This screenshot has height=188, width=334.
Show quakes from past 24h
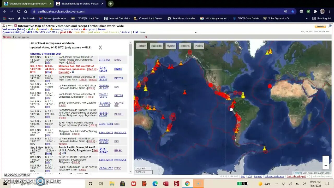(67, 32)
